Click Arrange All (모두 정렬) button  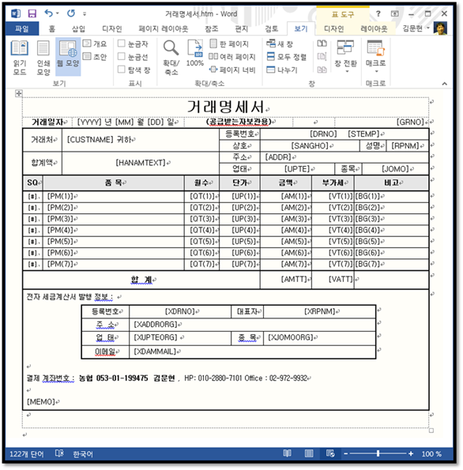click(287, 57)
